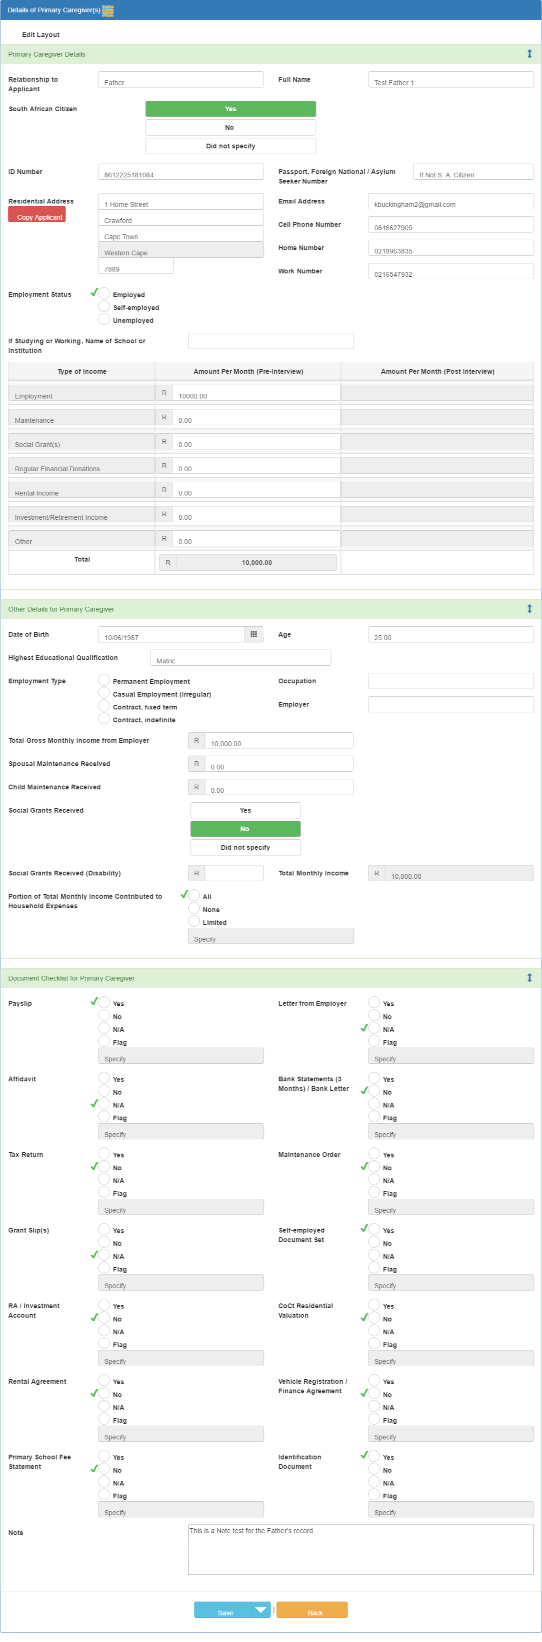Click the Occupation input field
Viewport: 542px width, 1642px height.
(x=451, y=681)
